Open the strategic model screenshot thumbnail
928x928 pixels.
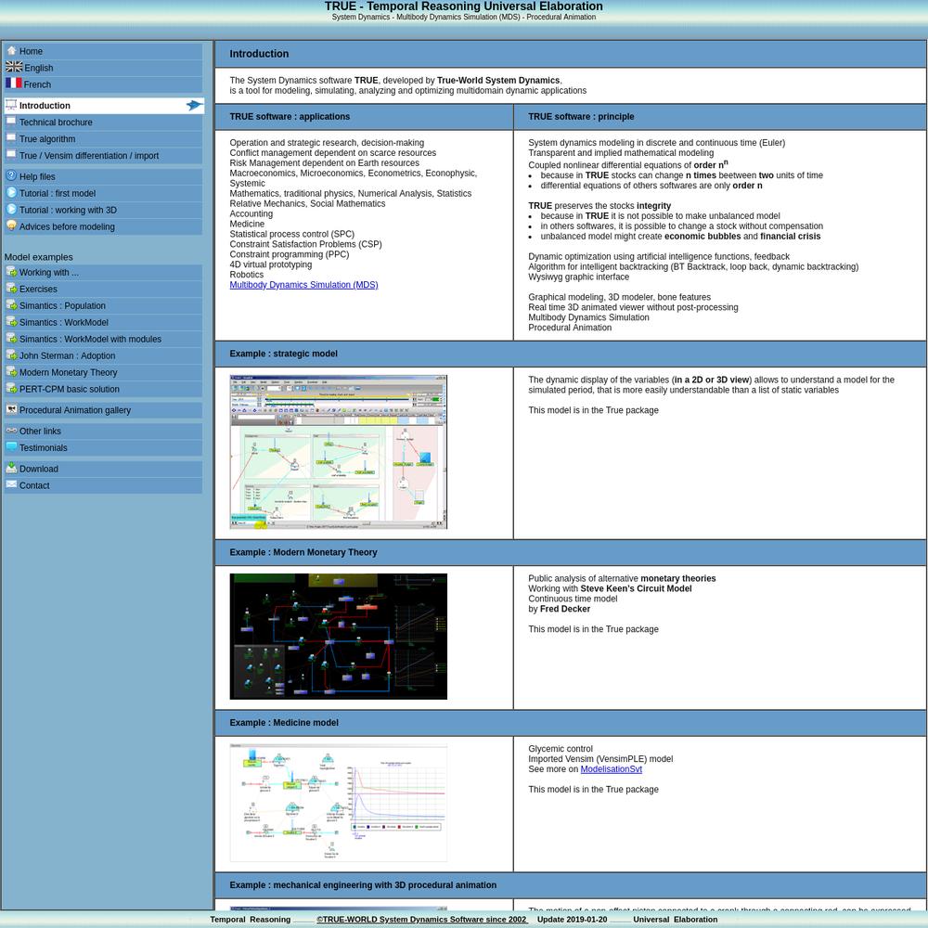(338, 452)
